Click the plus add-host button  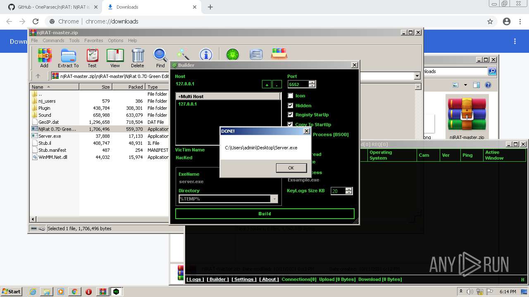(x=267, y=85)
